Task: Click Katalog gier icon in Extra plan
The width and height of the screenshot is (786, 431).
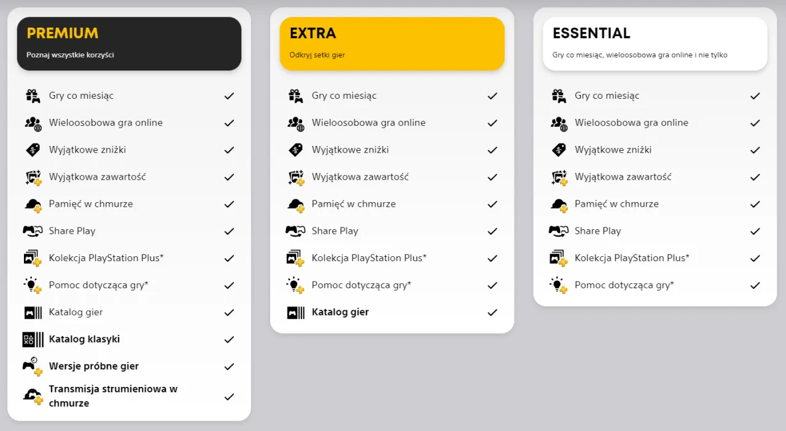Action: pos(295,312)
